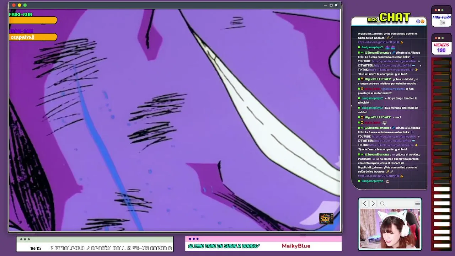The image size is (455, 256).
Task: Click MiguelFULLPOWER name beside 'gohan es híbrido'
Action: point(378,79)
